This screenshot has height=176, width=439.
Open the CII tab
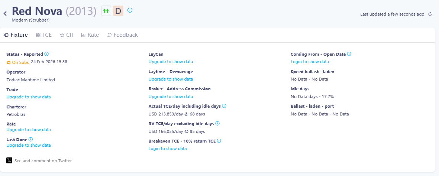(66, 35)
